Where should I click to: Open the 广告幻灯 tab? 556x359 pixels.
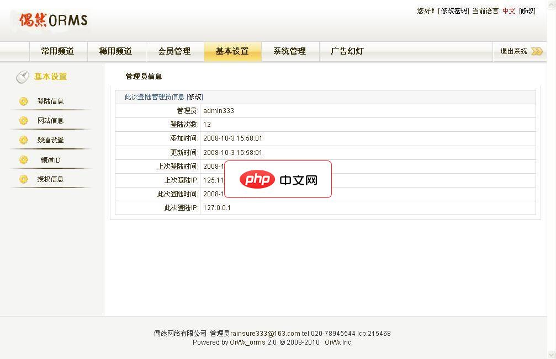[x=347, y=51]
